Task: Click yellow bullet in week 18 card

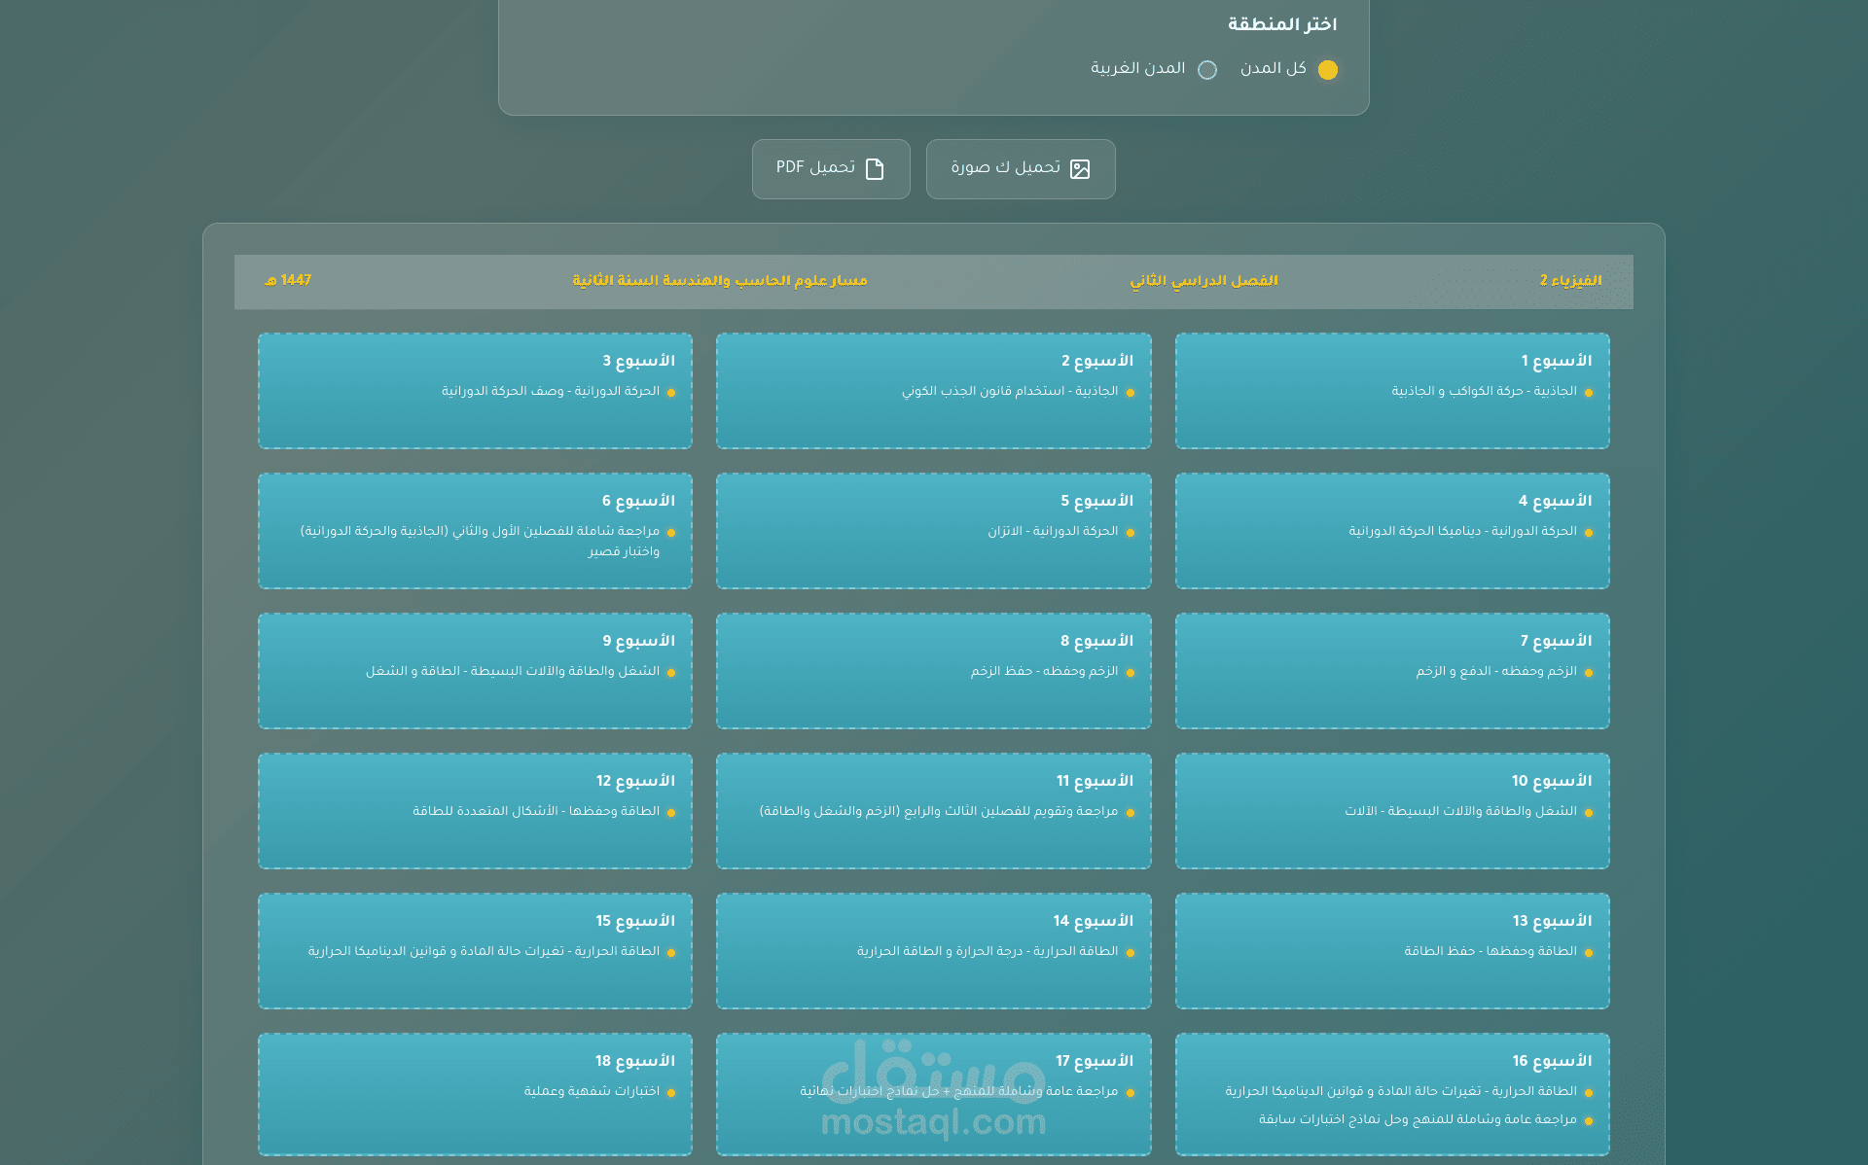Action: 671,1093
